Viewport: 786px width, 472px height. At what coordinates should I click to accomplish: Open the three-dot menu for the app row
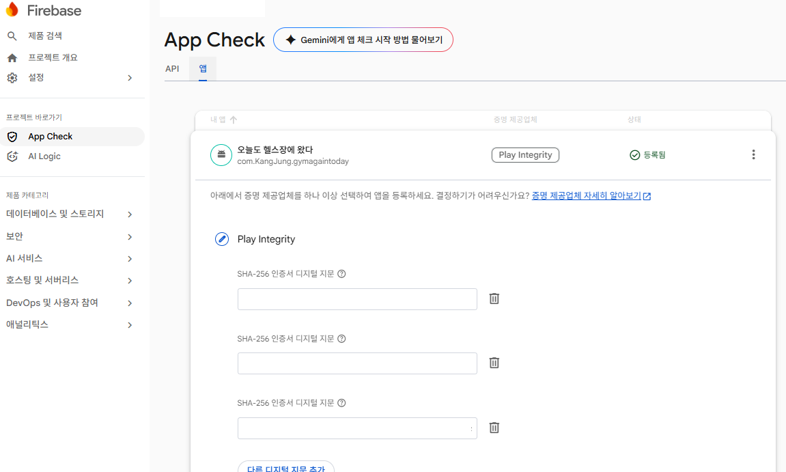(753, 154)
